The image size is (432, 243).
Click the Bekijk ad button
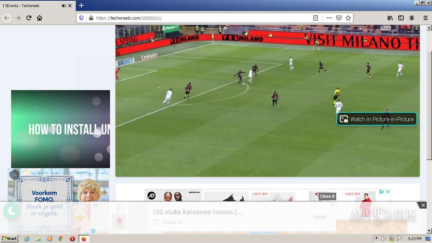(x=320, y=217)
